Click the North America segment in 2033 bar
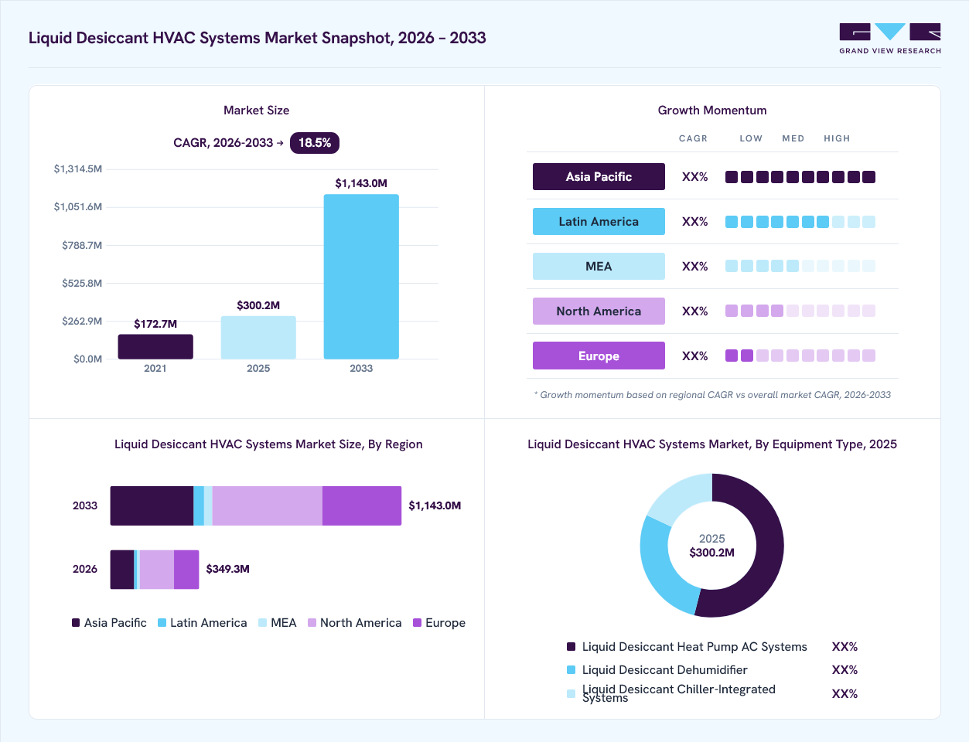 [x=267, y=505]
